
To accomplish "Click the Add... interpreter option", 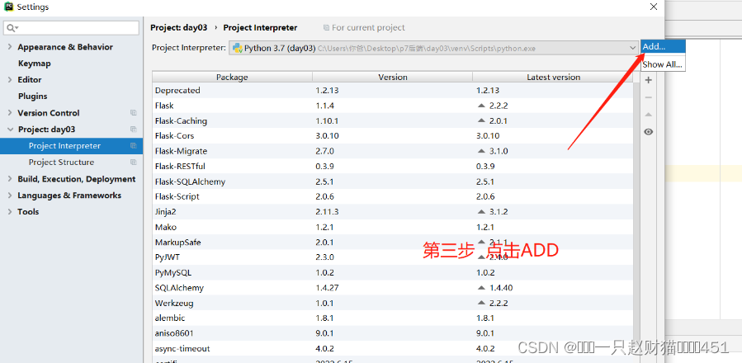I will click(x=663, y=47).
